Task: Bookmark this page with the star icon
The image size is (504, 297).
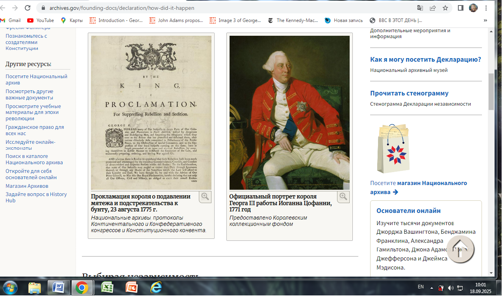Action: coord(445,8)
